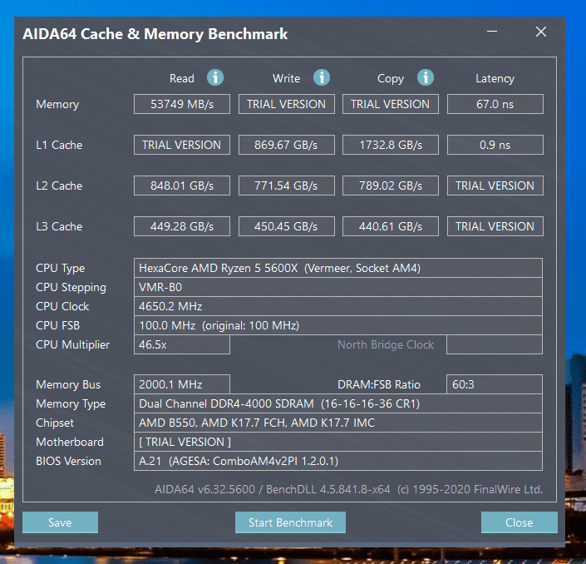This screenshot has width=586, height=564.
Task: Click the L1 Cache row label
Action: tap(59, 145)
